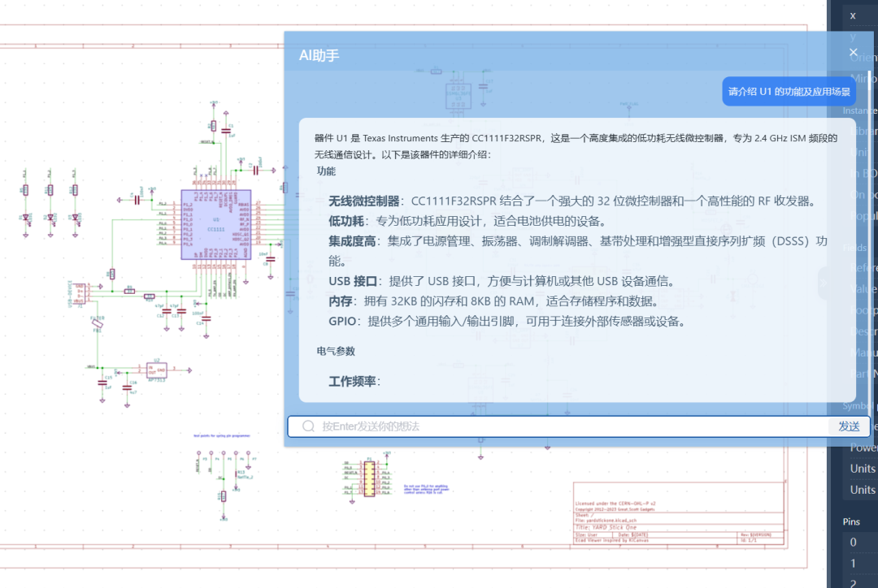The width and height of the screenshot is (878, 588).
Task: Select capacitor C1 above the chip
Action: tap(226, 131)
